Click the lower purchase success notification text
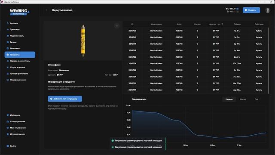Image resolution: width=275 pixels, height=155 pixels. [x=138, y=147]
